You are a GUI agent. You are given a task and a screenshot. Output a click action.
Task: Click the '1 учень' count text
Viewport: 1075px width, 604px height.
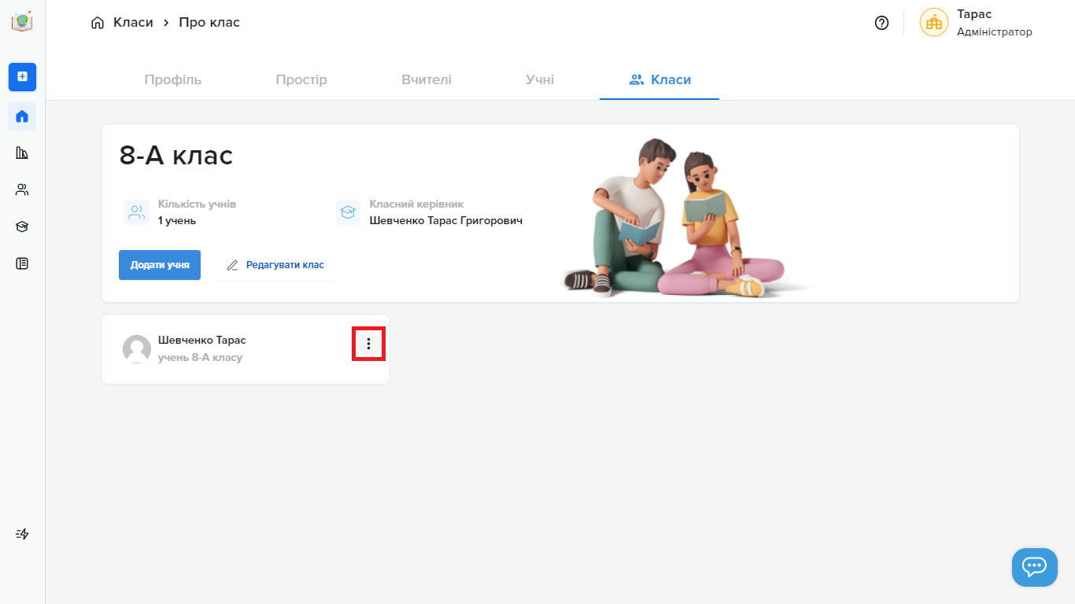point(177,221)
